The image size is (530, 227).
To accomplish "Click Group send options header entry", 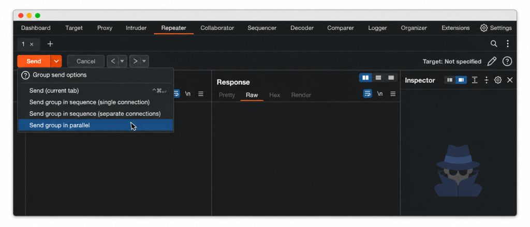I will click(x=60, y=75).
